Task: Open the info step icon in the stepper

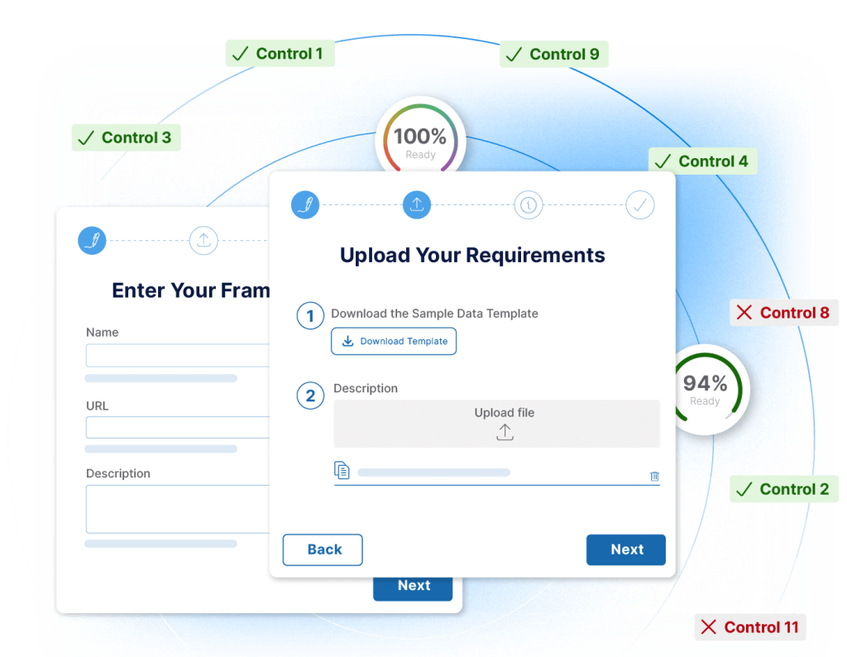Action: [x=529, y=204]
